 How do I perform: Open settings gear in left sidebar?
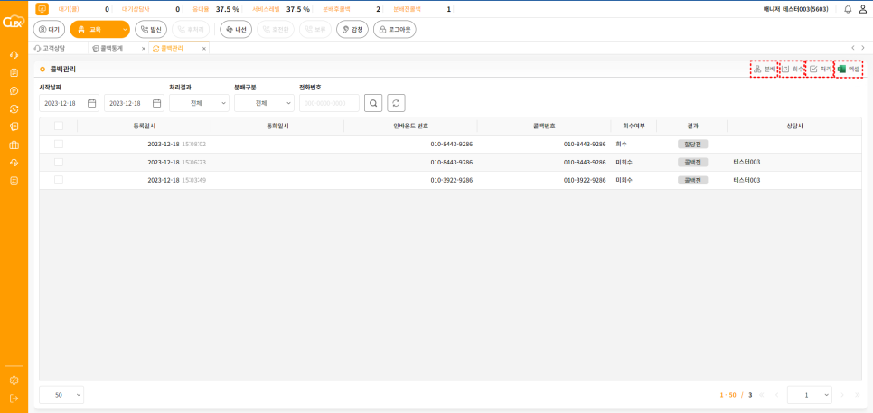click(14, 380)
